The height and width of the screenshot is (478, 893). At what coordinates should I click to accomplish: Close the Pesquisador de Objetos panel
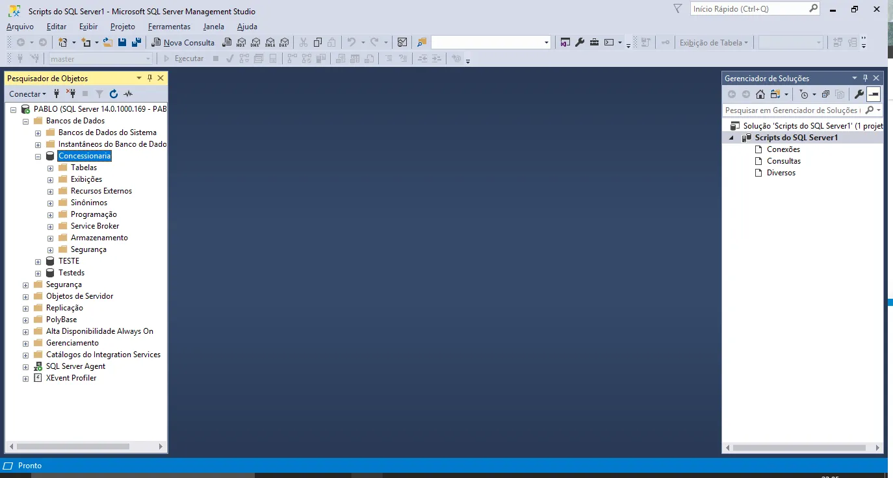[x=161, y=78]
